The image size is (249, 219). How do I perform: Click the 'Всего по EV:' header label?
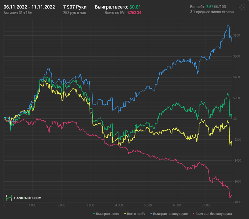(115, 13)
